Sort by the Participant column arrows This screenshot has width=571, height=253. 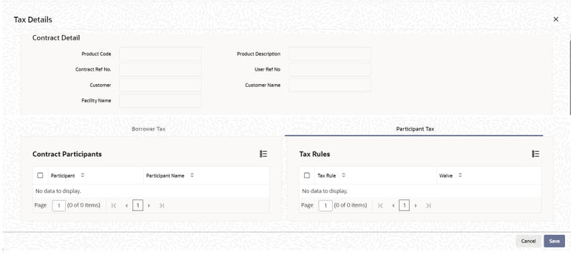(83, 176)
